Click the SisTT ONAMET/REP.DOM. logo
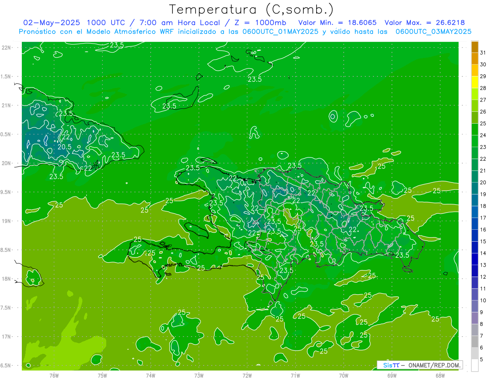The height and width of the screenshot is (381, 494). 419,365
